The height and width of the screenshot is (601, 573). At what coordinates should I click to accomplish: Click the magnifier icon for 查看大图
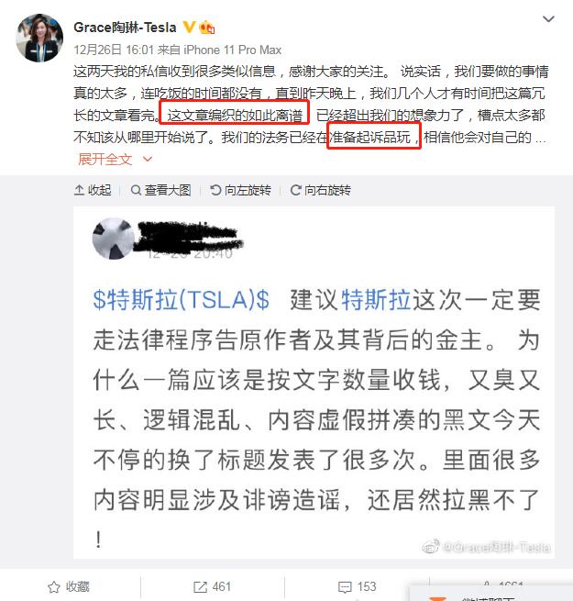click(x=136, y=190)
